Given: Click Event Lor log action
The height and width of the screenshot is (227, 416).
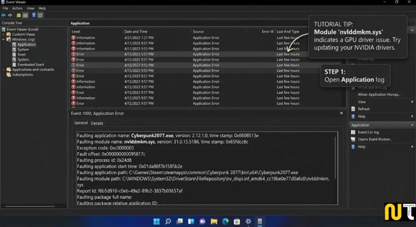Looking at the screenshot, I should [x=368, y=132].
